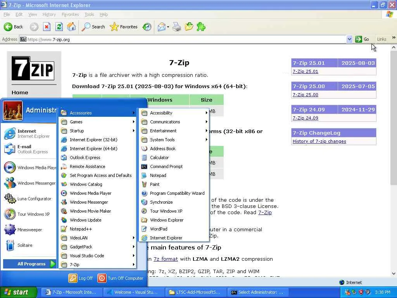
Task: Click the Mail envelope toolbar icon
Action: (162, 27)
